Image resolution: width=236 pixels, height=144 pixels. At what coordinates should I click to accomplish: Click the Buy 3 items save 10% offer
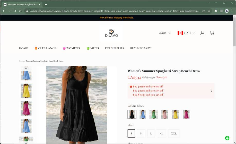click(x=148, y=87)
